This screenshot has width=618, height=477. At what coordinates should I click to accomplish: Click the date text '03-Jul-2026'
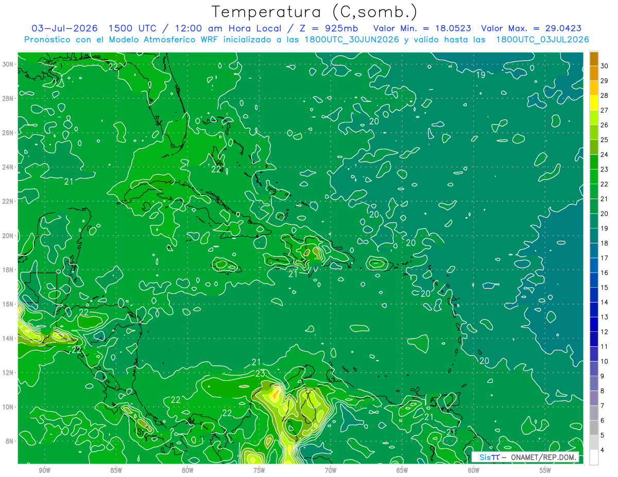[x=65, y=28]
